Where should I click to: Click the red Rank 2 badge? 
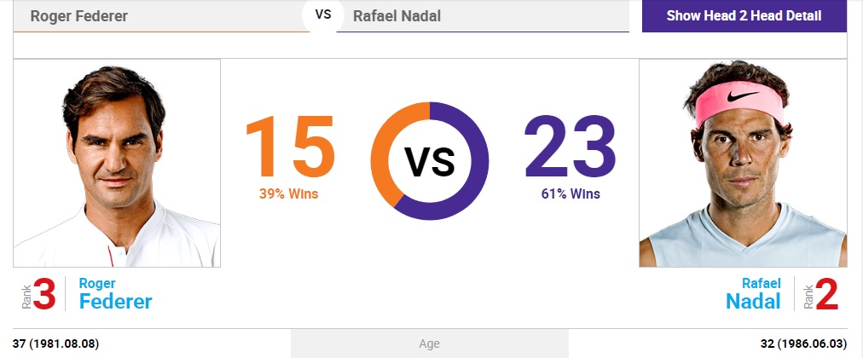(x=821, y=295)
